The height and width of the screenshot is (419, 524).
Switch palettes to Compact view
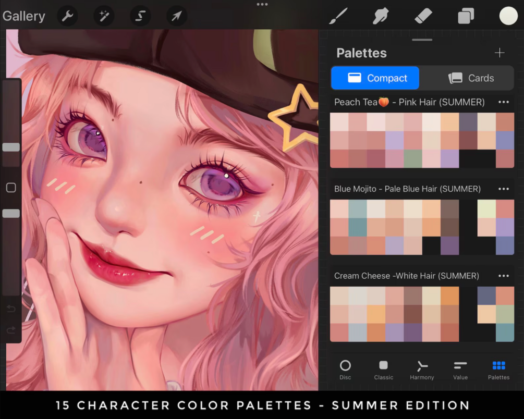(x=375, y=78)
